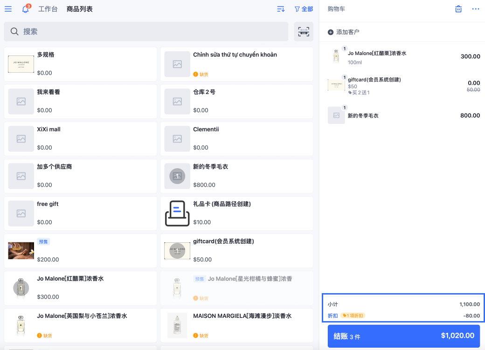This screenshot has height=350, width=485.
Task: Click the 购物车 header title
Action: point(336,9)
